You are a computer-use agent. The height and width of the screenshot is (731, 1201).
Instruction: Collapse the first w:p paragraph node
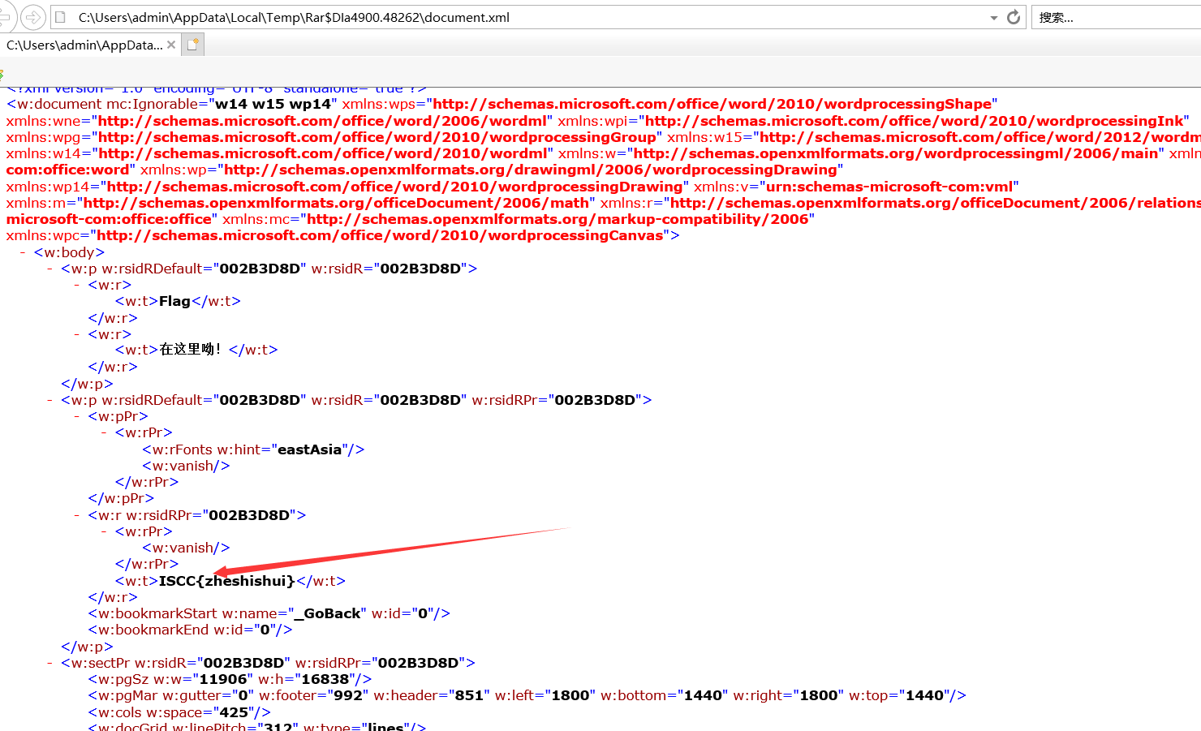(49, 268)
